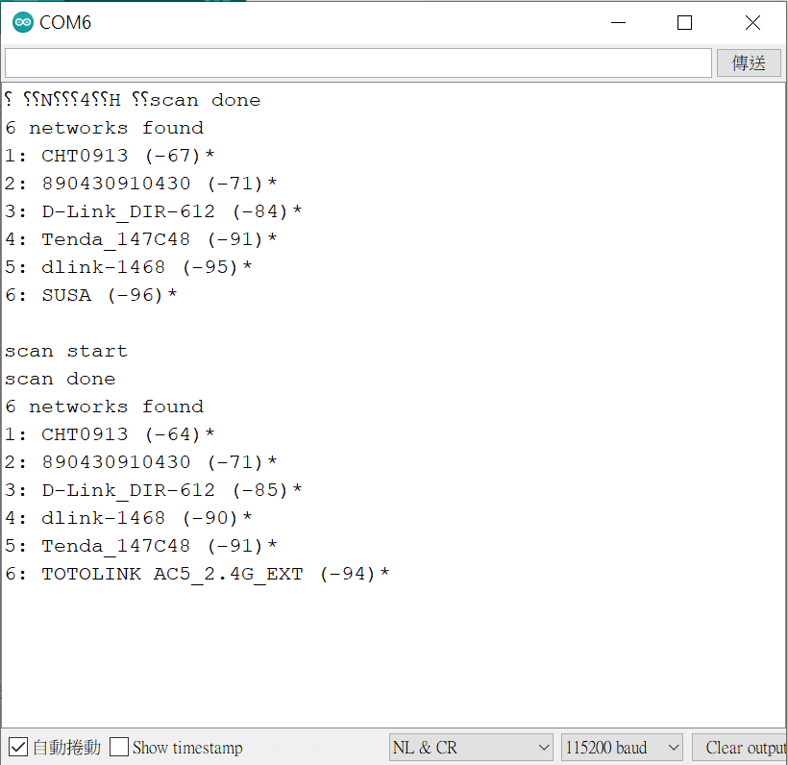Image resolution: width=788 pixels, height=765 pixels.
Task: Expand the 115200 baud rate dropdown
Action: [622, 747]
